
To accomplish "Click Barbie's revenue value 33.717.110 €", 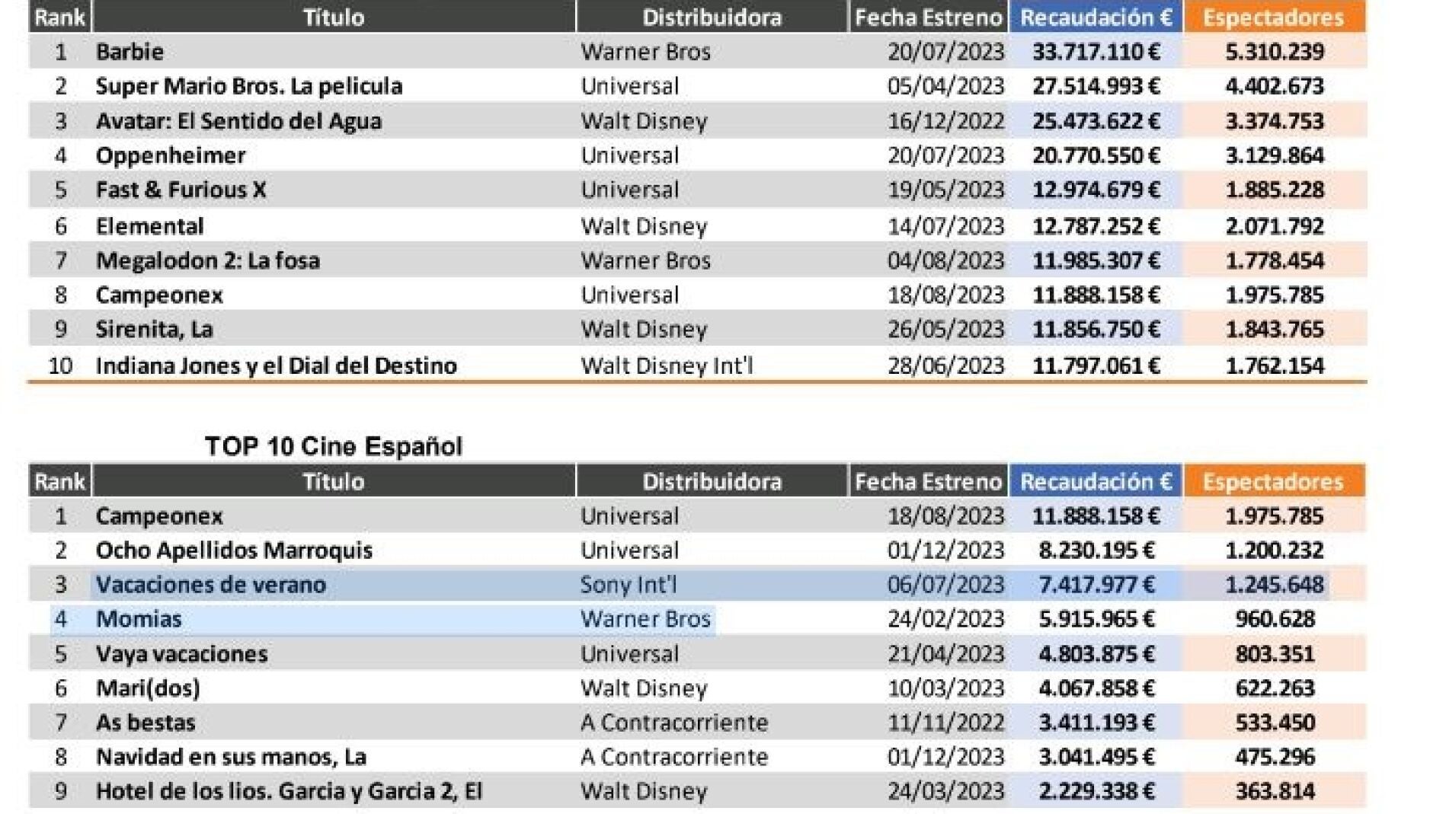I will [1096, 52].
